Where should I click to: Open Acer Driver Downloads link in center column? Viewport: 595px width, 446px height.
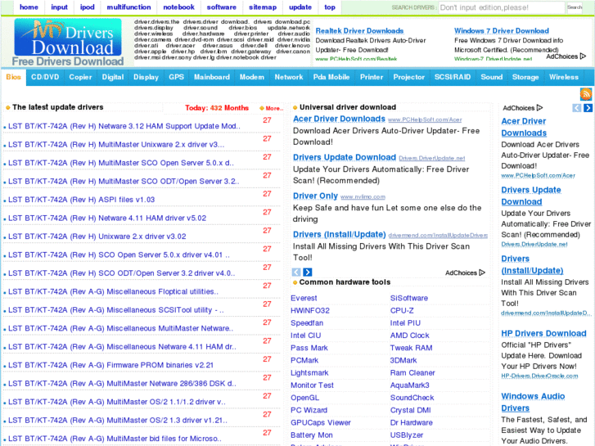click(x=339, y=119)
